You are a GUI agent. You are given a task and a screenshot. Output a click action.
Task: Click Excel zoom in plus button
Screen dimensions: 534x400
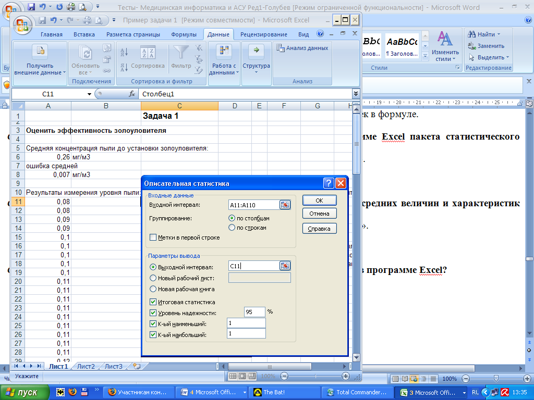pyautogui.click(x=346, y=376)
